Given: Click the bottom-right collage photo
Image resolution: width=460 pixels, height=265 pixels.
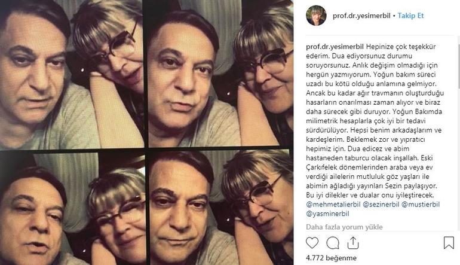Looking at the screenshot, I should [221, 207].
